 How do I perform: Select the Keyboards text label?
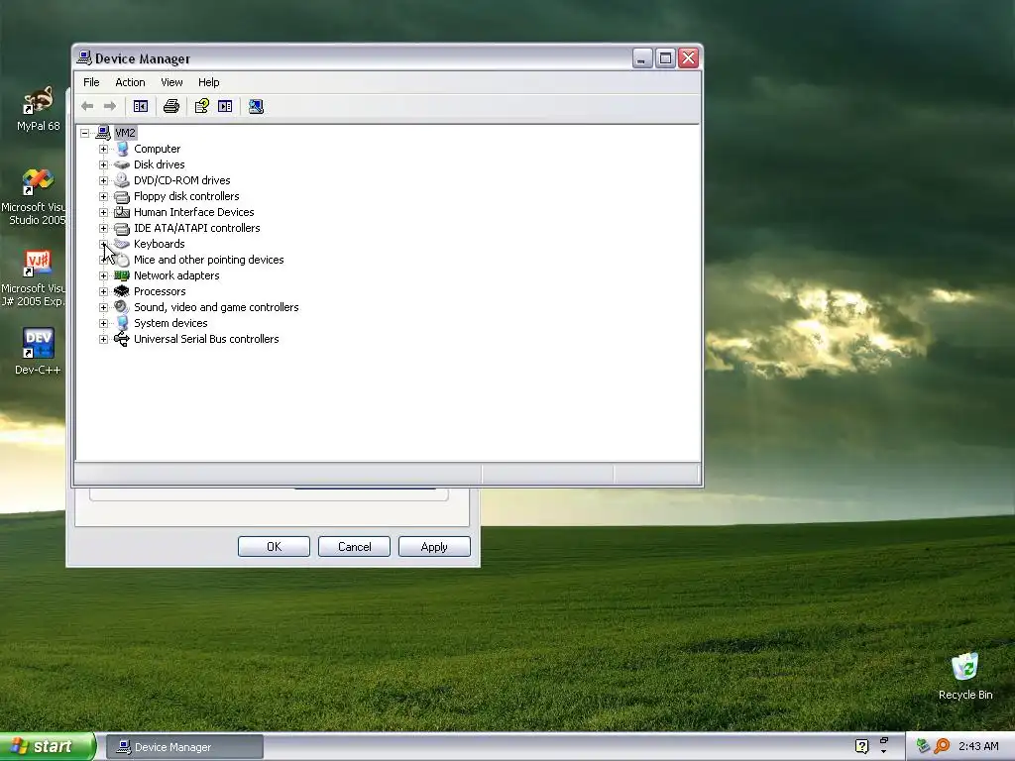click(160, 244)
